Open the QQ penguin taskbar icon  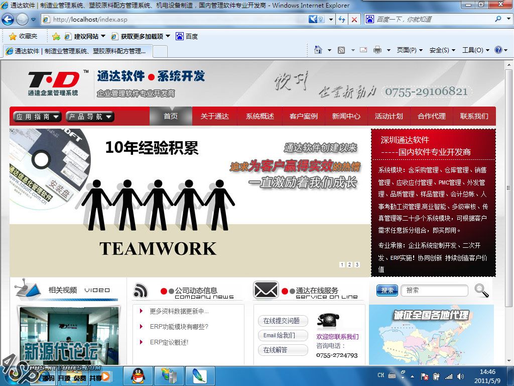pyautogui.click(x=138, y=376)
